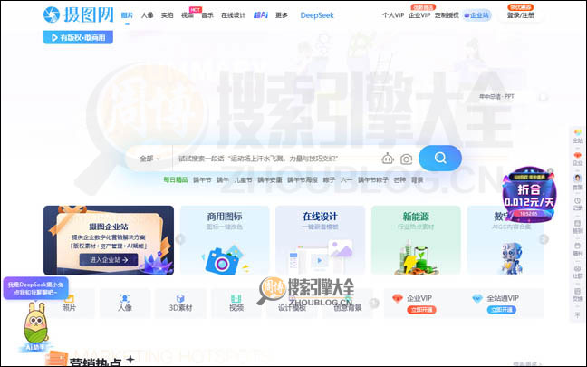This screenshot has height=367, width=587.
Task: Click 企业VIP in the header
Action: click(419, 15)
